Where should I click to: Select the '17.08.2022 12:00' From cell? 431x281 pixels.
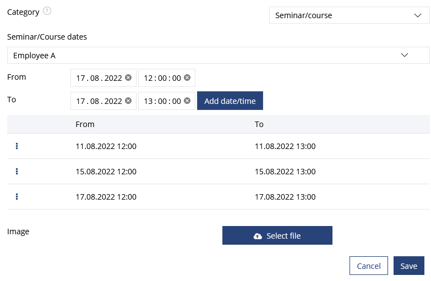click(106, 197)
